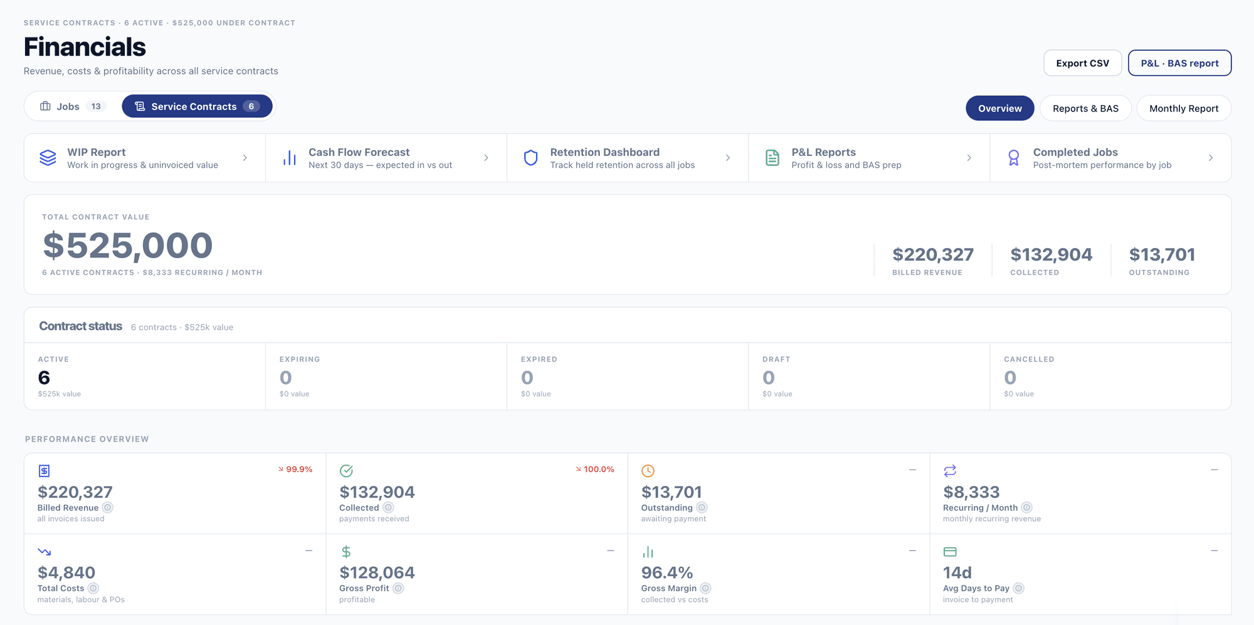1254x625 pixels.
Task: Select the Overview view tab
Action: 1000,108
